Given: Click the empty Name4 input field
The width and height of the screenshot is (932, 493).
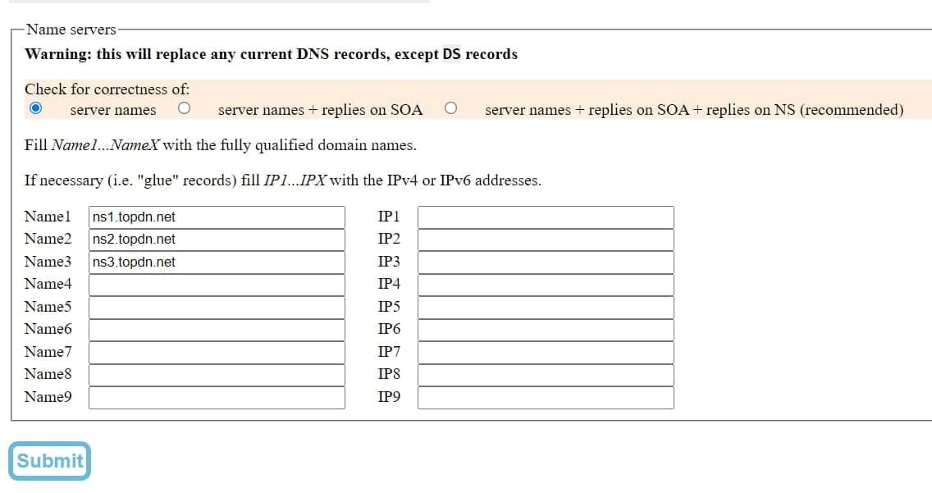Looking at the screenshot, I should (x=217, y=285).
